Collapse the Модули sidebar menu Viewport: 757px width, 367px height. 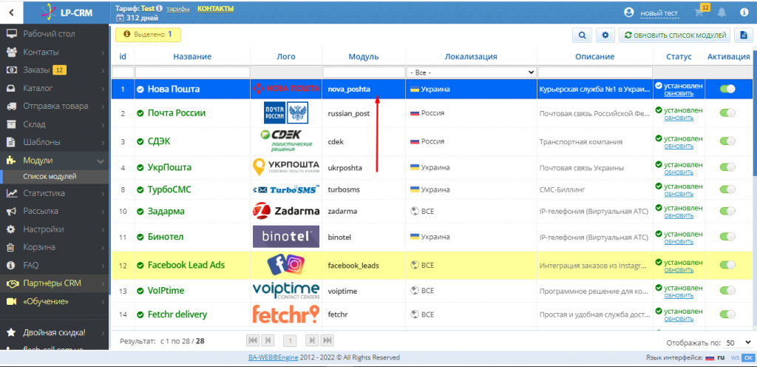pyautogui.click(x=55, y=161)
